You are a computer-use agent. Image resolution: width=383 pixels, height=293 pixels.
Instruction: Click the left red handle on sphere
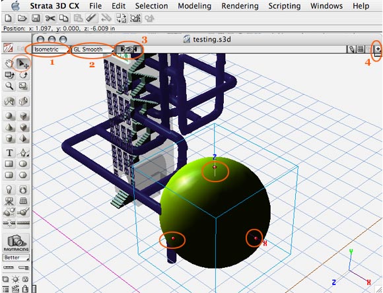(x=173, y=238)
